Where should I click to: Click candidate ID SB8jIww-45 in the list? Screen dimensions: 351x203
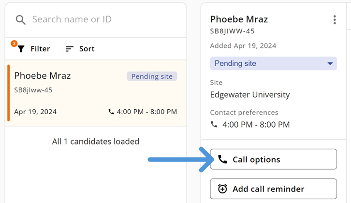(33, 90)
